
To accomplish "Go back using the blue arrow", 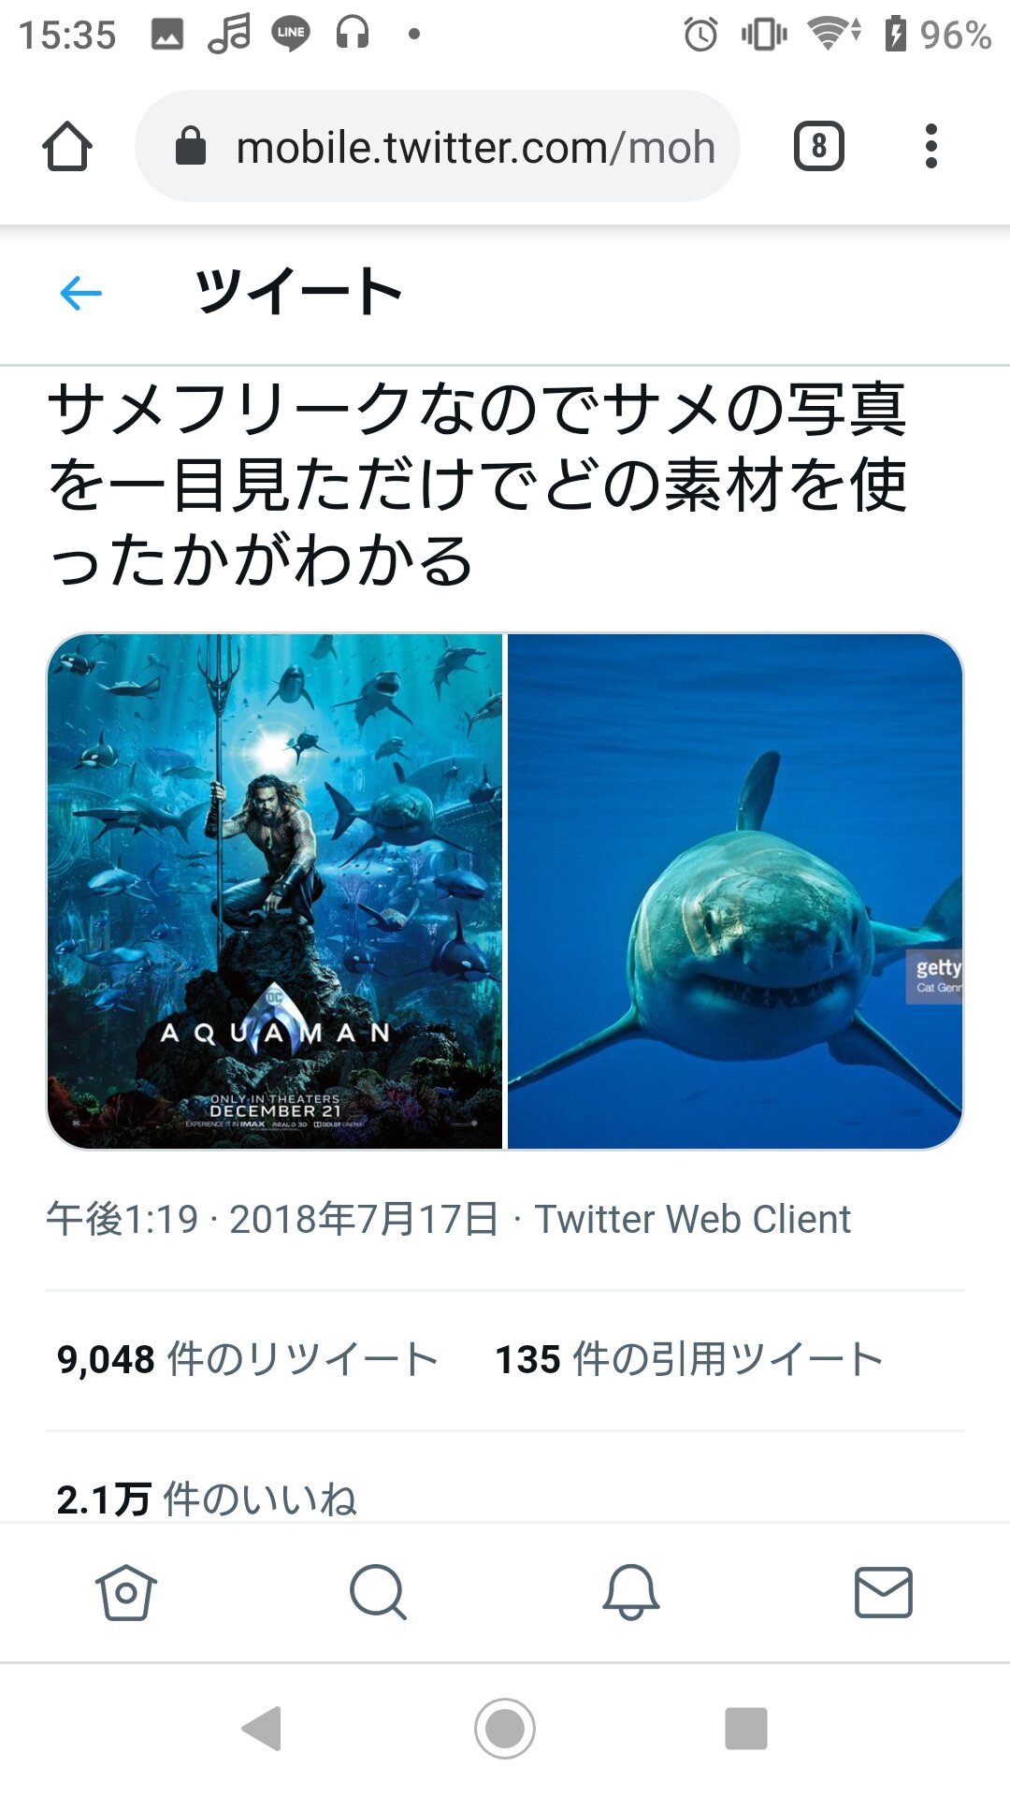I will click(x=80, y=293).
